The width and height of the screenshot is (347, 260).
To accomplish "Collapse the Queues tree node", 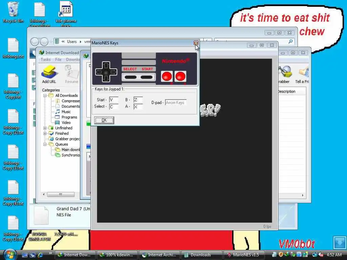I will pyautogui.click(x=45, y=144).
